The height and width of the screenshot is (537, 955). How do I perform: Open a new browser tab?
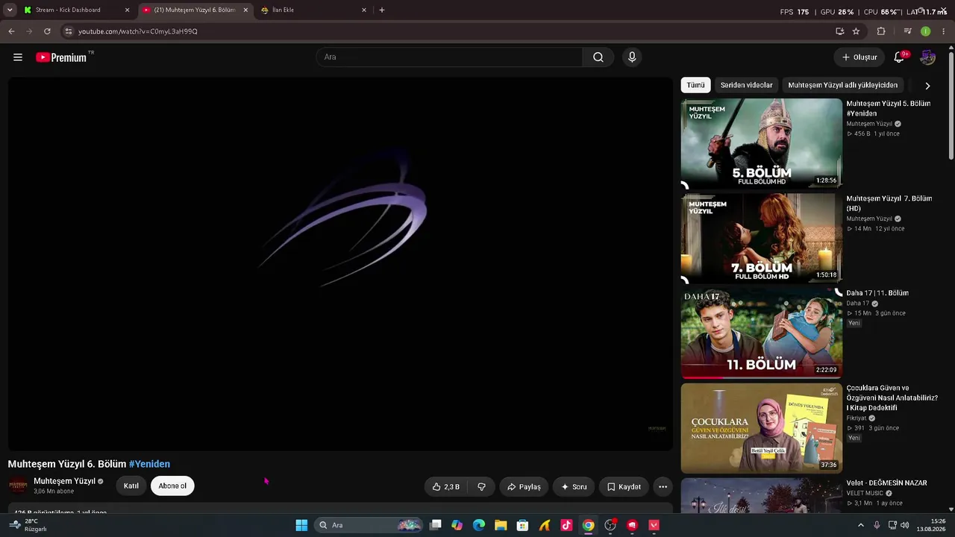tap(382, 10)
